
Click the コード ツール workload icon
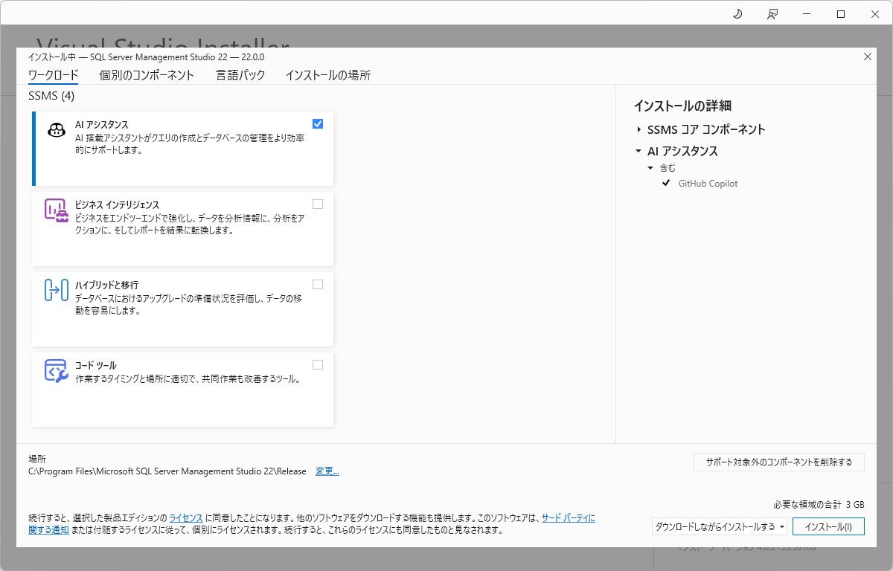pyautogui.click(x=55, y=371)
